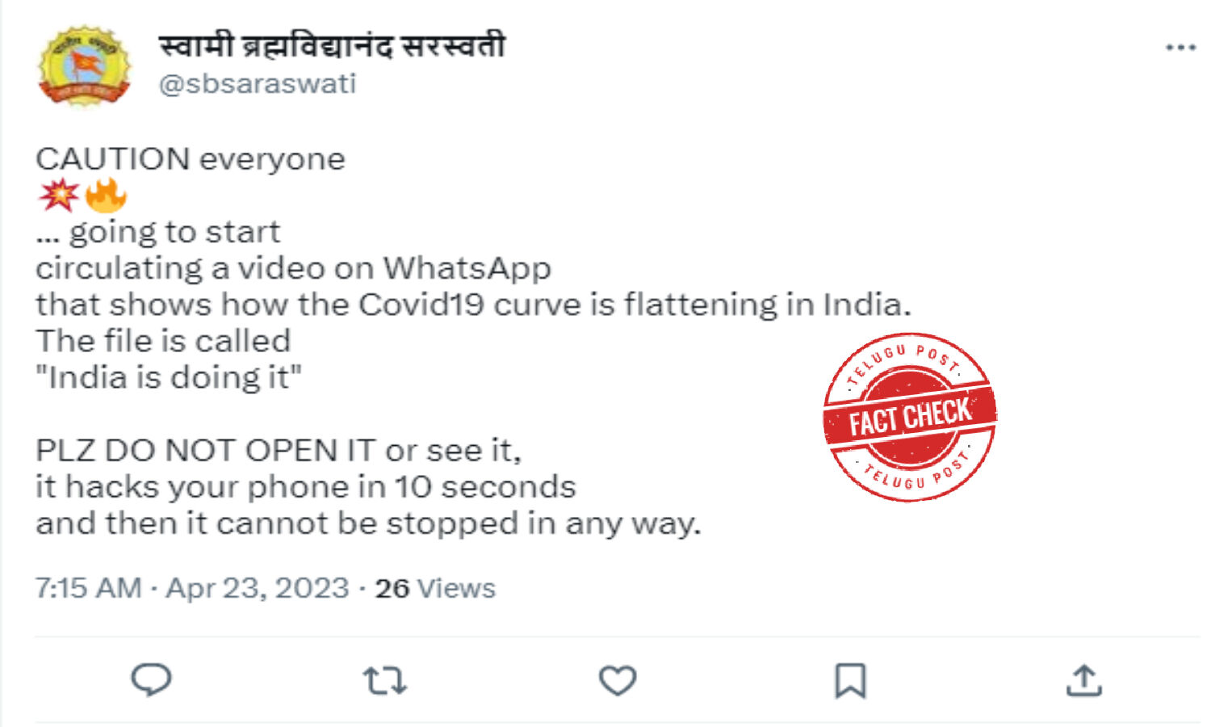Image resolution: width=1211 pixels, height=727 pixels.
Task: Retweet this post using the retweet icon
Action: pyautogui.click(x=384, y=680)
